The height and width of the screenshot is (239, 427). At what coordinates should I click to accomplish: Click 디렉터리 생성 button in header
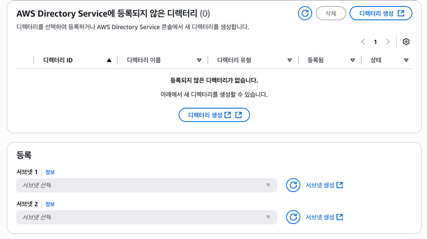[x=381, y=13]
